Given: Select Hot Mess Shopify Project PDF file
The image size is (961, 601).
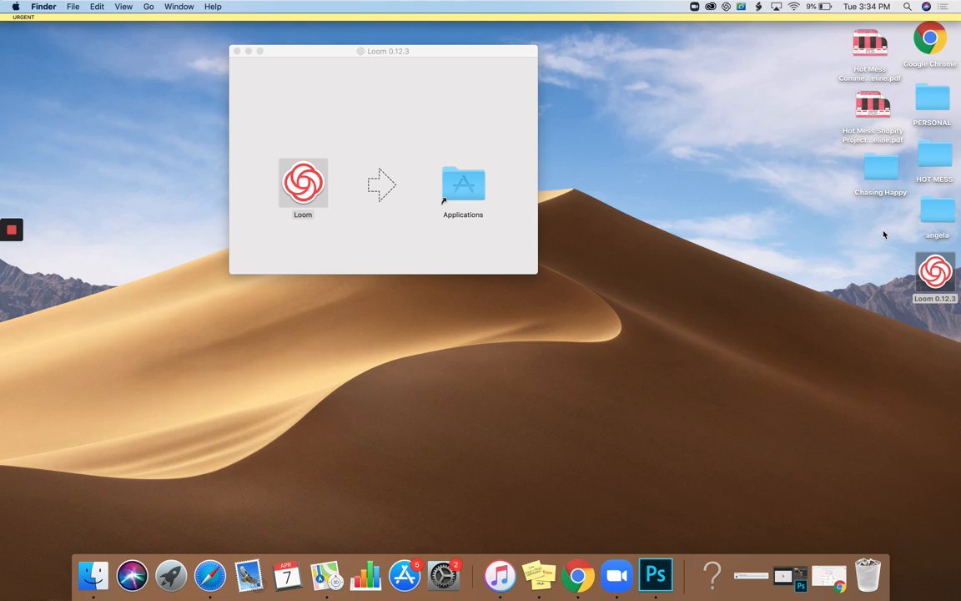Looking at the screenshot, I should [873, 106].
